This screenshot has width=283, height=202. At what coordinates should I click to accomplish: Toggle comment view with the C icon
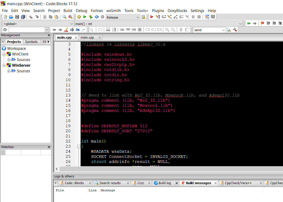tap(187, 30)
